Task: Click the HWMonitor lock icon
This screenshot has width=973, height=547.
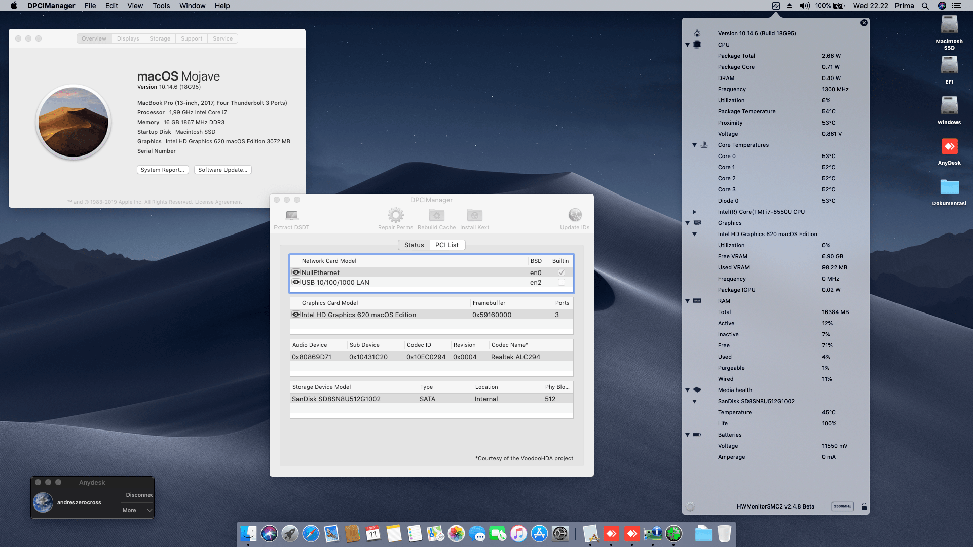Action: click(x=864, y=506)
